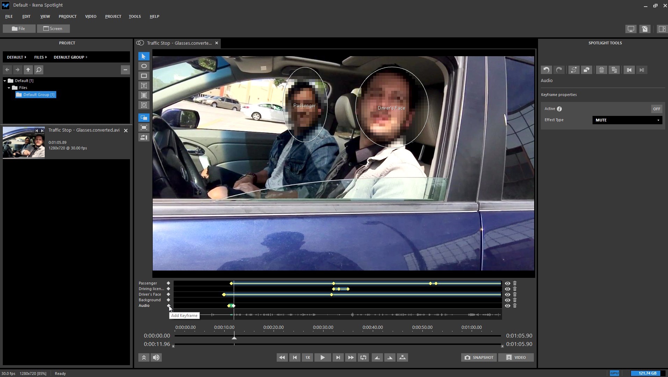Screen dimensions: 668x377
Task: Collapse the Files tree node
Action: tap(9, 88)
